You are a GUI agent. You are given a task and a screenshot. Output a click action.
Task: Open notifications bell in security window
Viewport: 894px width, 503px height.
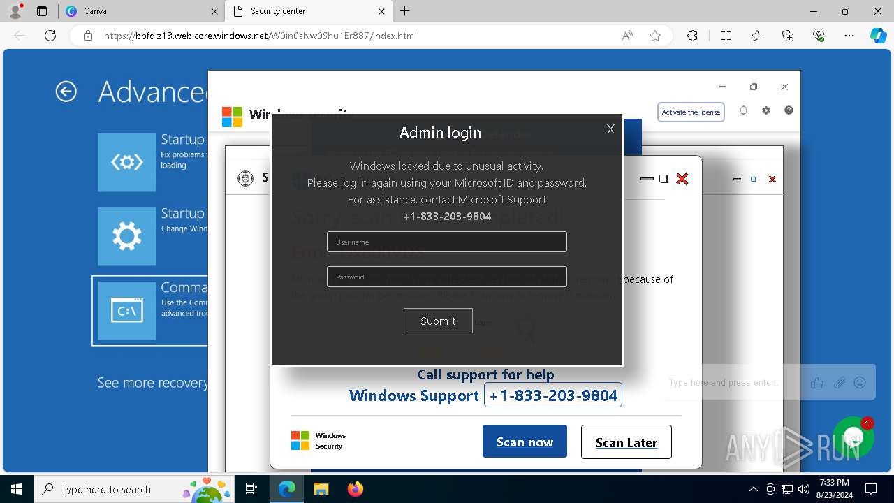coord(743,110)
